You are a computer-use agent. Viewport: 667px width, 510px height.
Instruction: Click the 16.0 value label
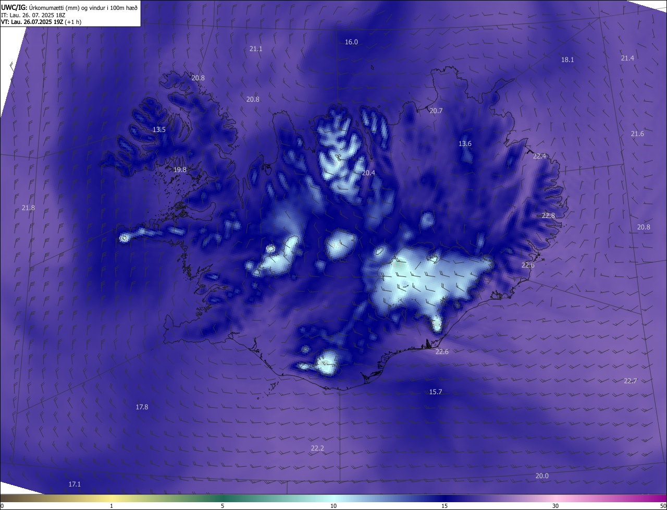click(351, 42)
